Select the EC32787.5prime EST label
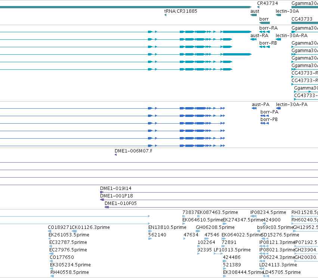Image resolution: width=318 pixels, height=278 pixels. tap(68, 242)
